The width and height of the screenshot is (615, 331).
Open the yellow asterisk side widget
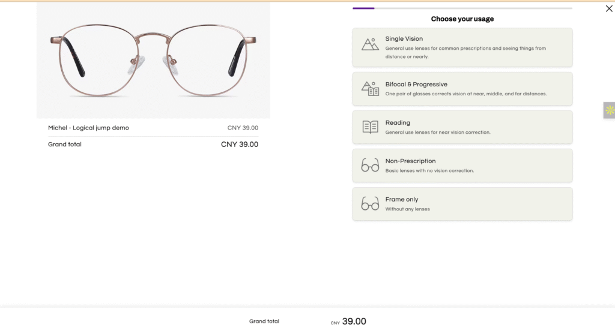[x=610, y=110]
